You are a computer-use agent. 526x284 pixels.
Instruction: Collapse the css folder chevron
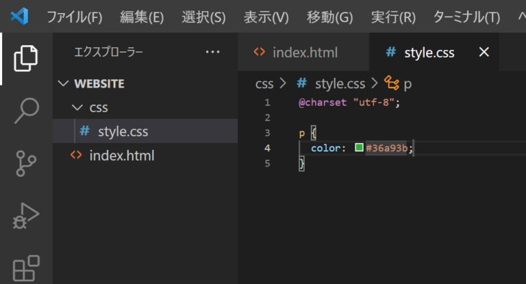pos(77,107)
